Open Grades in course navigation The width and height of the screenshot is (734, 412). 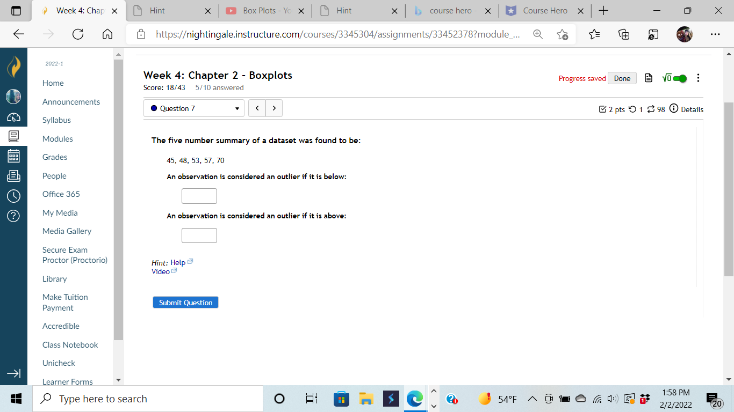(55, 157)
